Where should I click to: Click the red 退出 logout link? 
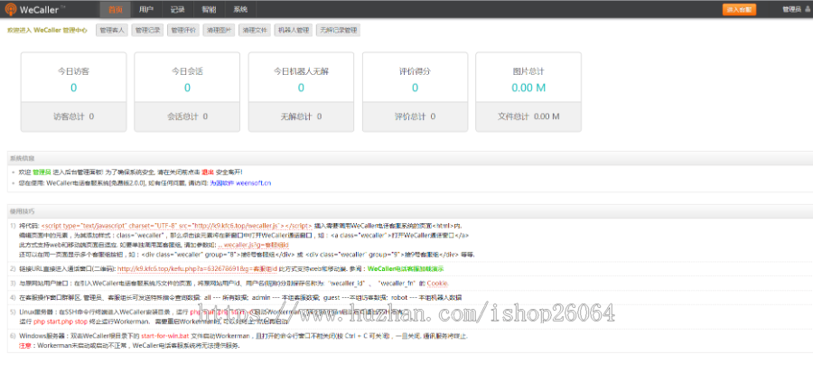coord(208,172)
